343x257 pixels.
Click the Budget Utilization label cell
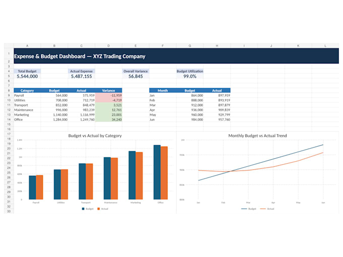(x=190, y=71)
